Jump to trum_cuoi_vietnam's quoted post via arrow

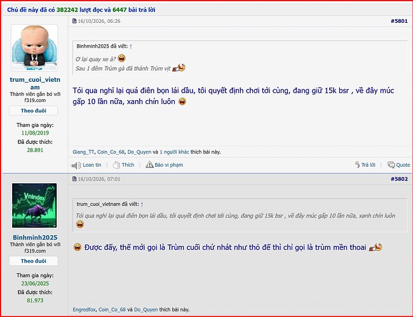click(142, 204)
